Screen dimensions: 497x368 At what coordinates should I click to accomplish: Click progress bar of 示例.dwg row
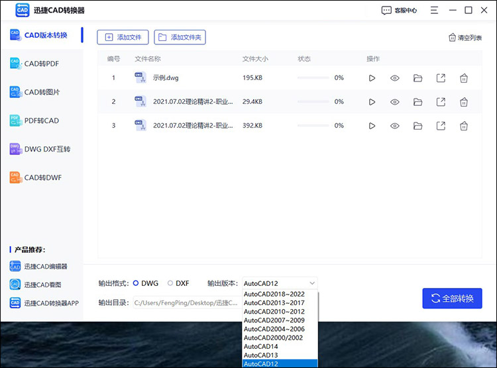[313, 78]
